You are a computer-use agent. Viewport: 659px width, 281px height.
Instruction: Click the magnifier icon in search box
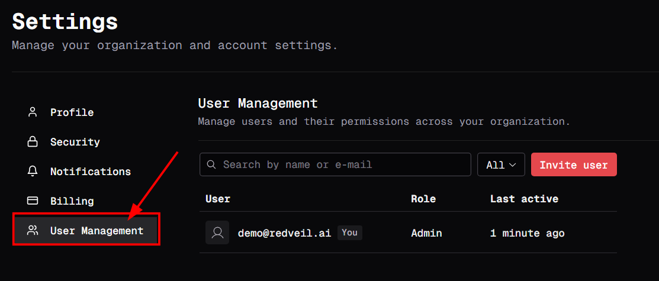[x=212, y=164]
